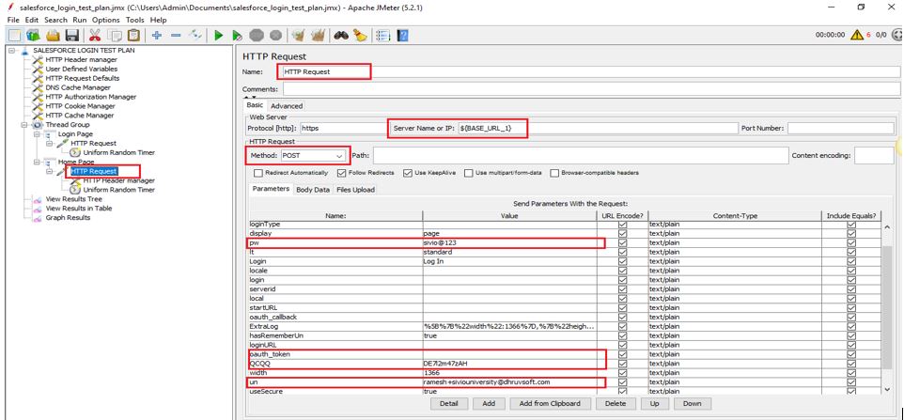The image size is (904, 420).
Task: Collapse the Login Page node expander
Action: pos(38,134)
